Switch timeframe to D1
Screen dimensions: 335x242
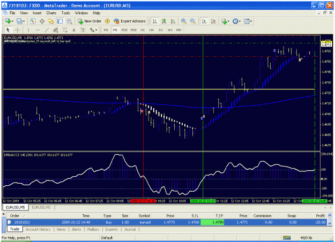coord(161,30)
